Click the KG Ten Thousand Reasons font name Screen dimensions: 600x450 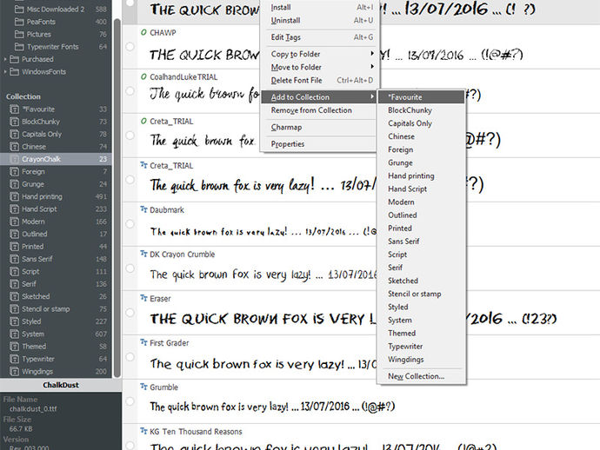(x=196, y=432)
